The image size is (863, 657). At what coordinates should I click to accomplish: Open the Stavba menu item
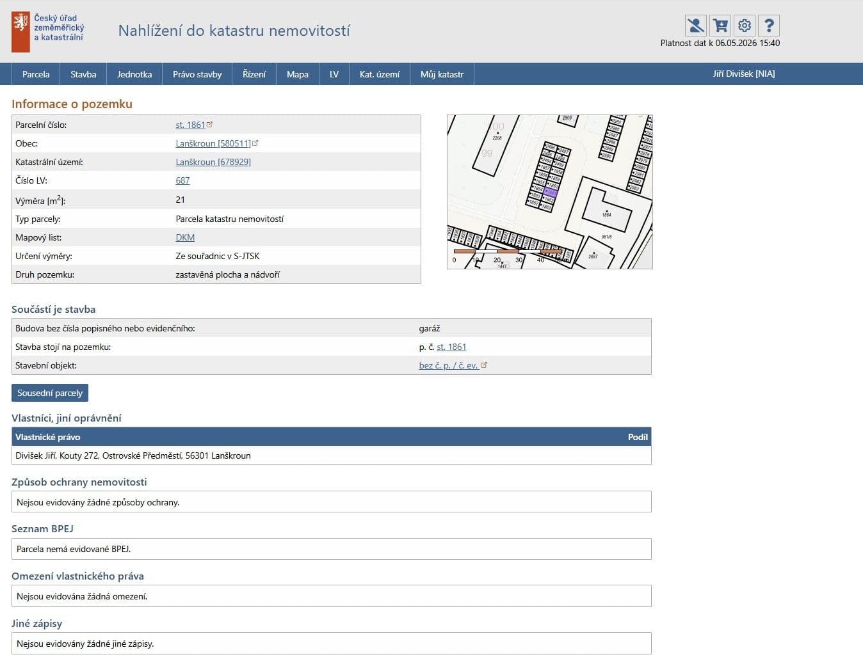(83, 74)
